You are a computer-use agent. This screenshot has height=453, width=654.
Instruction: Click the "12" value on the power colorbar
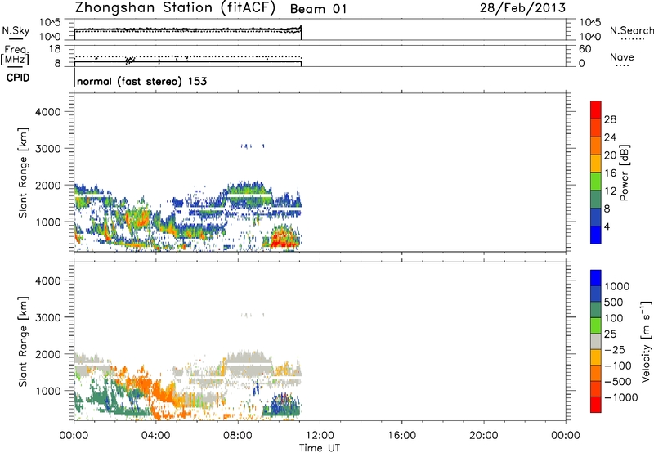tap(610, 191)
